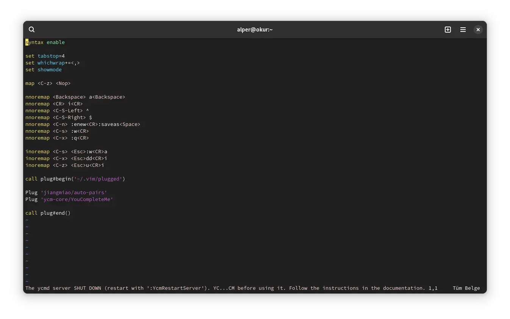The image size is (510, 319).
Task: Click the 'tabstop' option text
Action: coord(48,56)
